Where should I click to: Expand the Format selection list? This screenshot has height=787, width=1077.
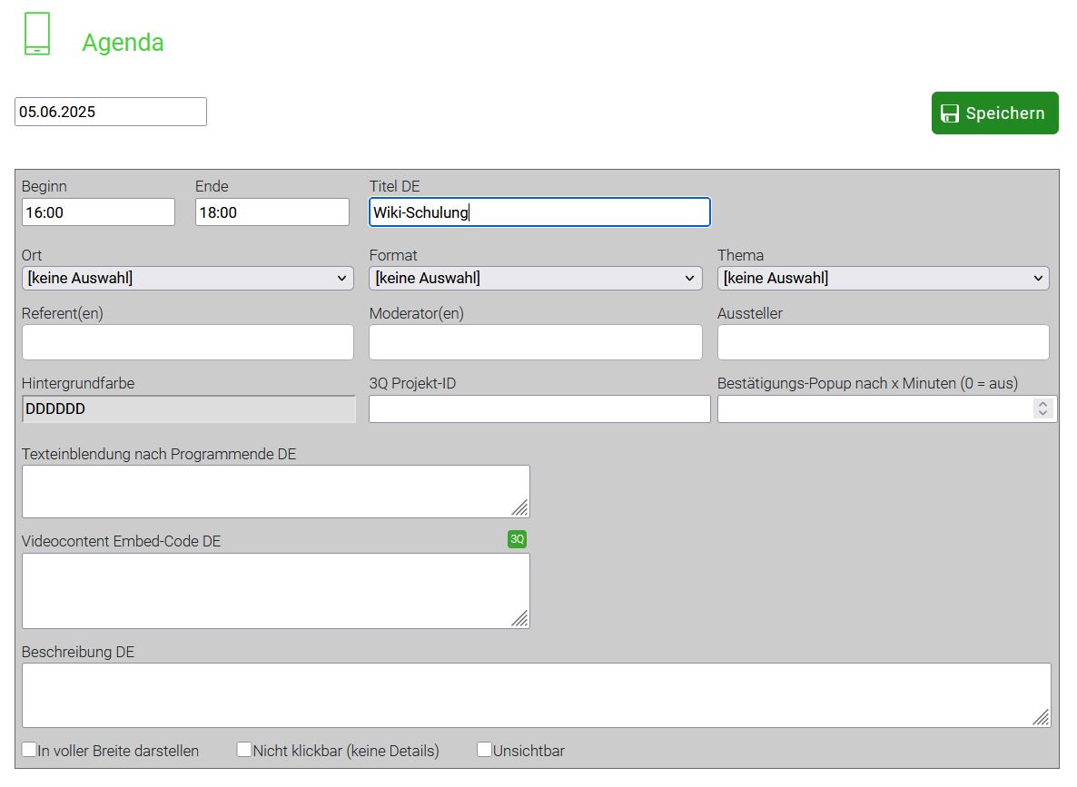pos(535,279)
